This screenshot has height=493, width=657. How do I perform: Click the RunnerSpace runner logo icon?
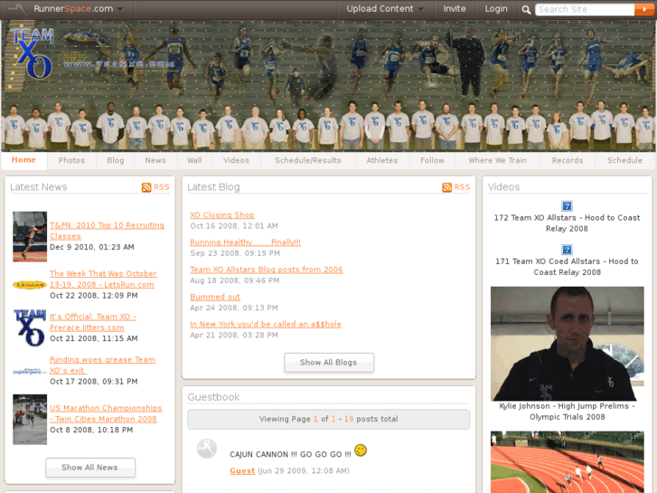[17, 9]
